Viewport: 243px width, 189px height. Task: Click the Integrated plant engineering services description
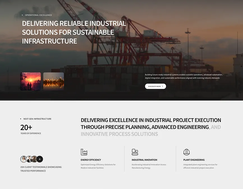pos(200,166)
